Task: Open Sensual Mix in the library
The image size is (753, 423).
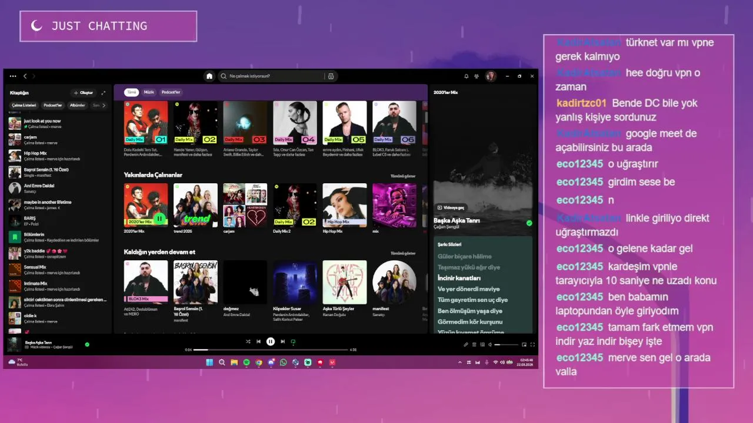Action: (x=58, y=270)
